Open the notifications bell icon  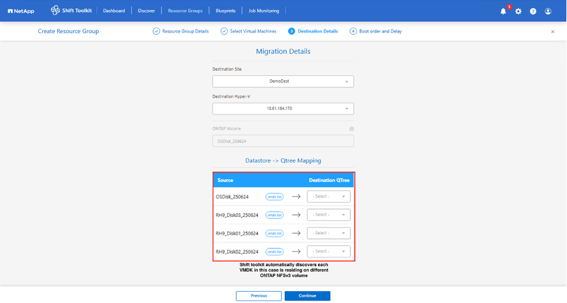[503, 11]
